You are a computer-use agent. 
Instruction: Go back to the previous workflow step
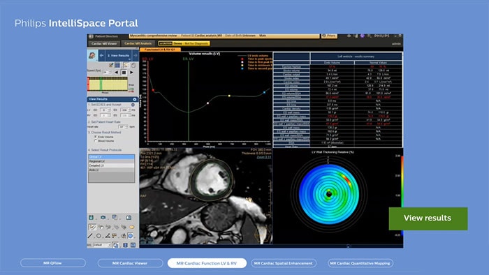point(101,55)
